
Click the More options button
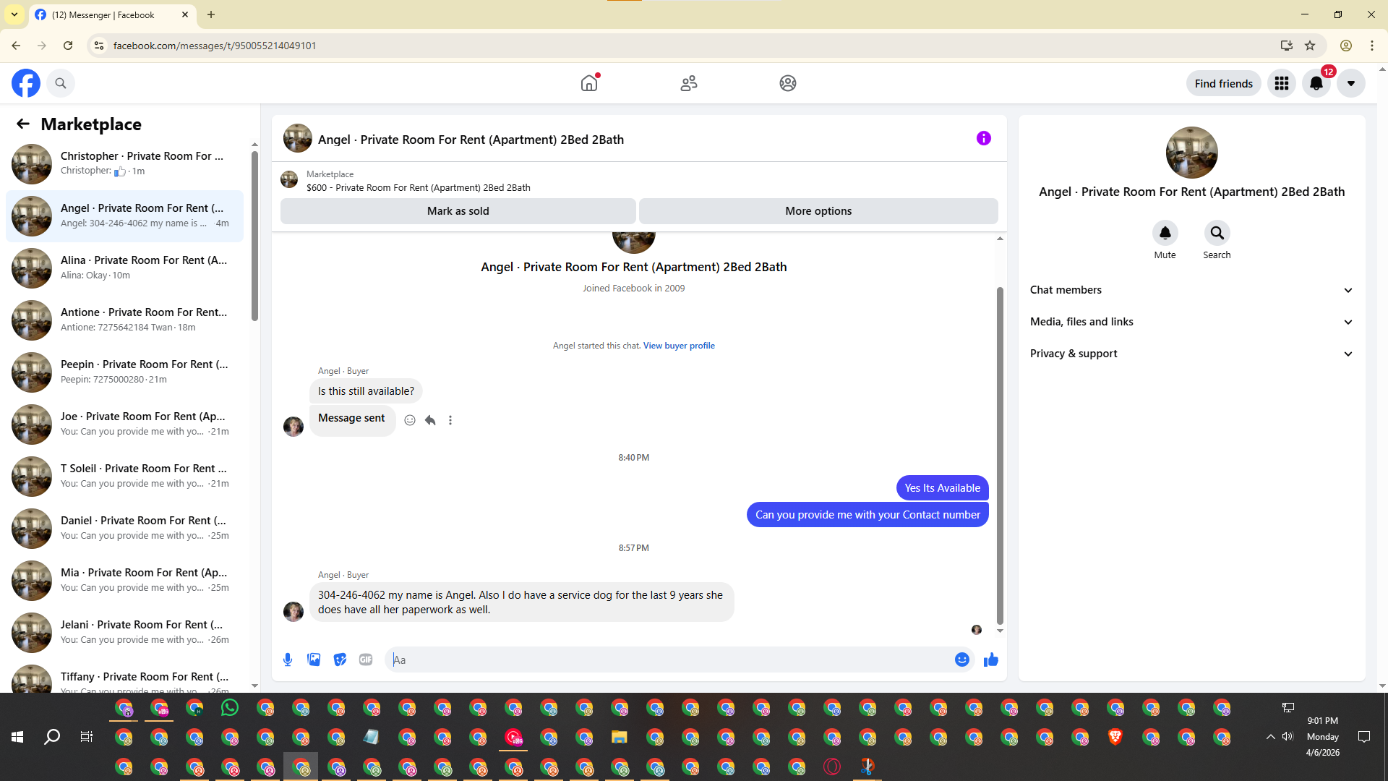coord(818,211)
